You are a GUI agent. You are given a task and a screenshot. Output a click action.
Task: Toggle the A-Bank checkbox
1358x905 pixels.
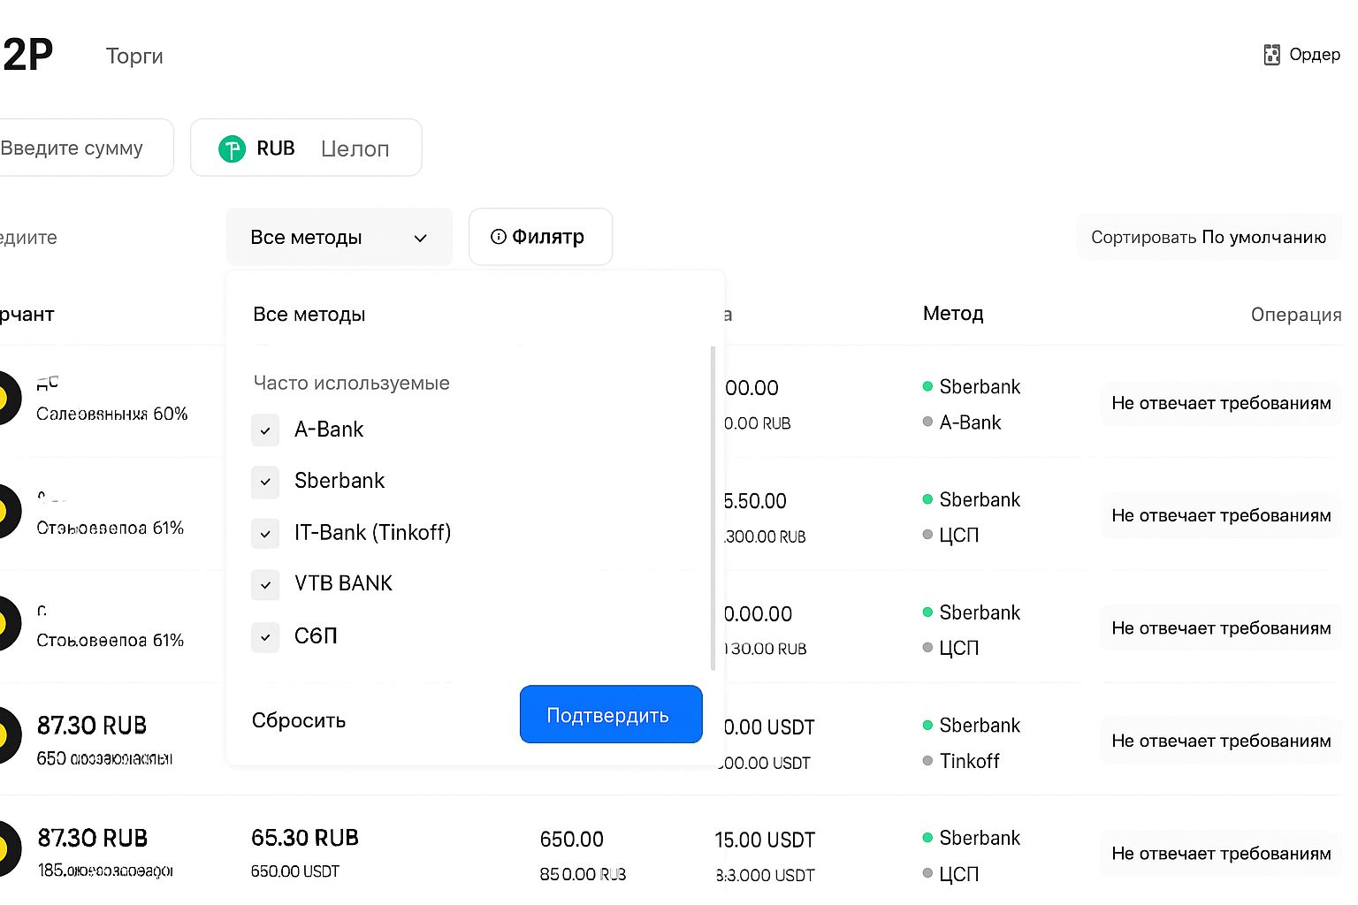coord(265,430)
